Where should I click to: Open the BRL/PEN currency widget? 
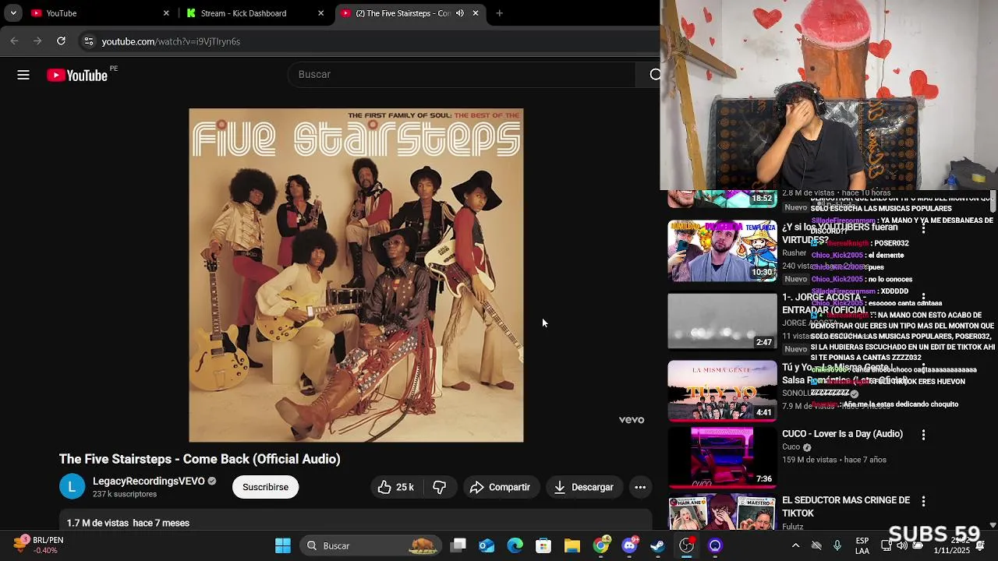coord(39,545)
